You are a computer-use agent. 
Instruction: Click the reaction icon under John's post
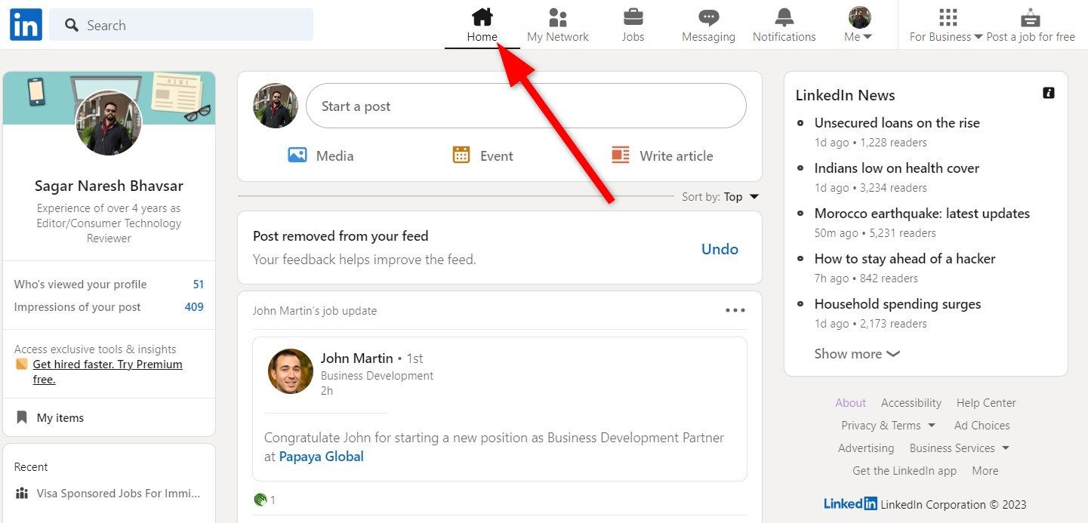pos(260,499)
